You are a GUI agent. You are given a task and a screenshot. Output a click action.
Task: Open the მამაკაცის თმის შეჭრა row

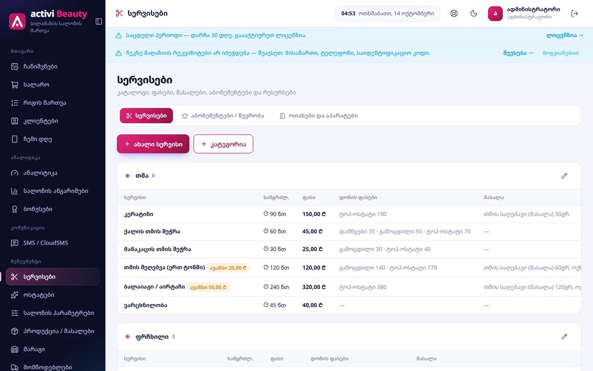coord(349,249)
